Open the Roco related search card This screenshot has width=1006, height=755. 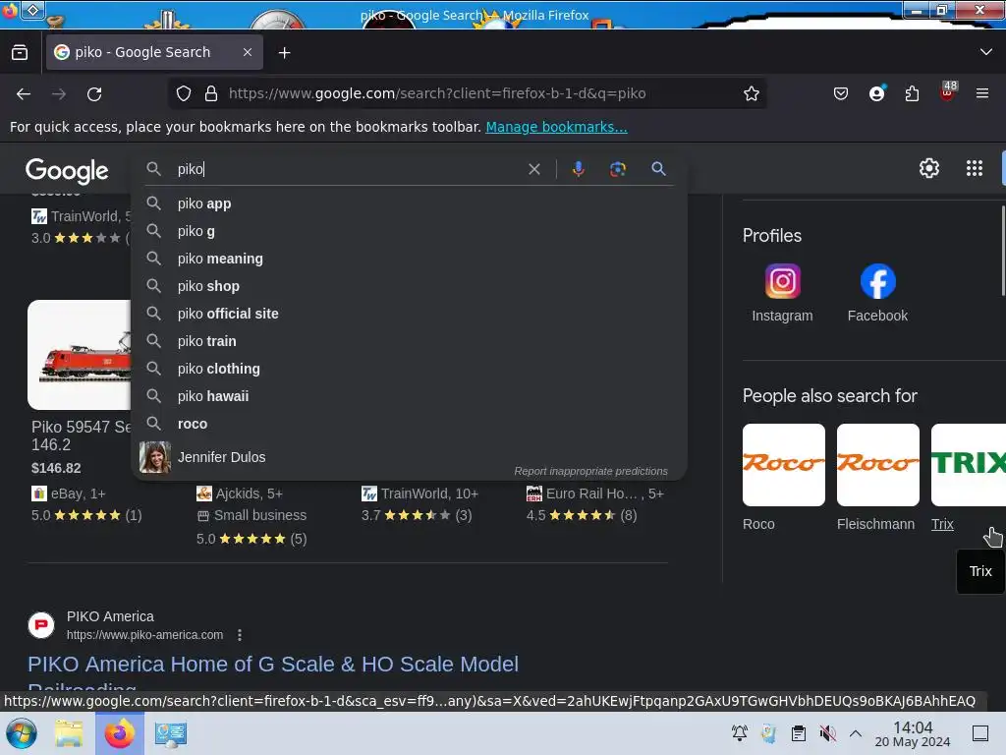tap(783, 478)
